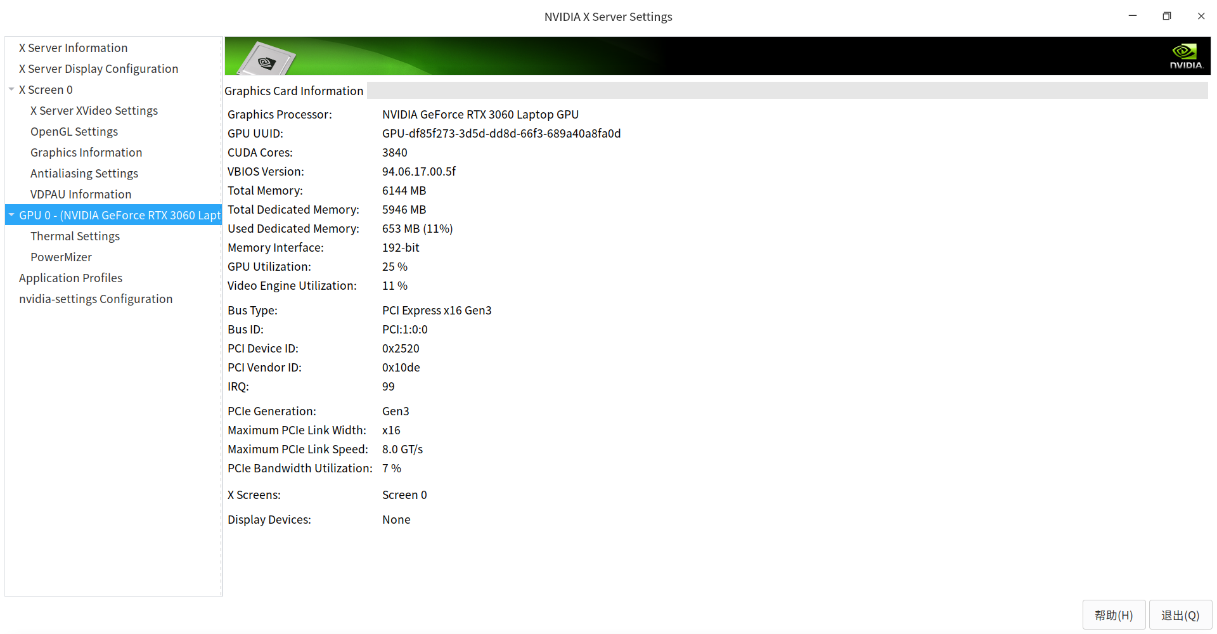The height and width of the screenshot is (634, 1217).
Task: Click the Total Memory value 6144 MB
Action: (404, 191)
